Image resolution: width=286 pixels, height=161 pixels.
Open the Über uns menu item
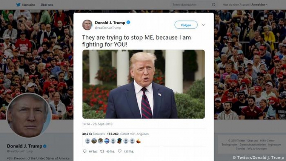(x=47, y=5)
